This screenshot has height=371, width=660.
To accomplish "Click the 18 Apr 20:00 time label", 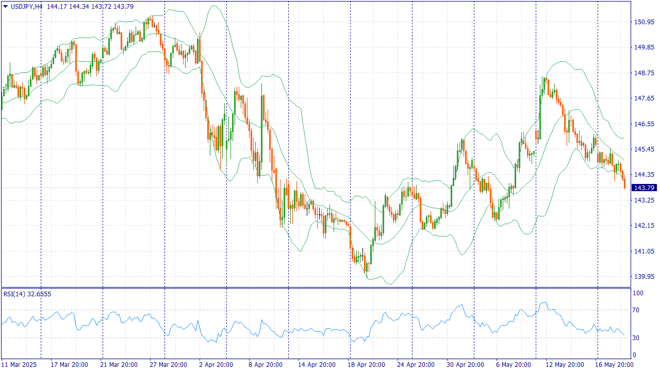I will coord(367,365).
